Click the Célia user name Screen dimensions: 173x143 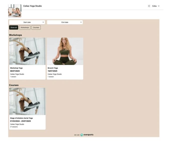coord(154,6)
